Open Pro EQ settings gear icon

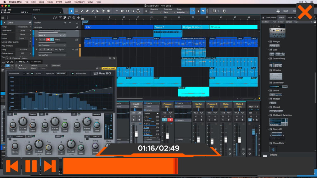tap(97, 68)
